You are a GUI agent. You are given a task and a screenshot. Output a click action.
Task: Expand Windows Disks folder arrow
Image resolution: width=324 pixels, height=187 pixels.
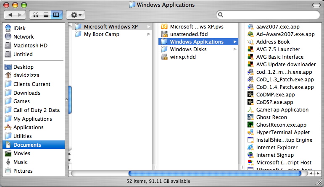(235, 49)
